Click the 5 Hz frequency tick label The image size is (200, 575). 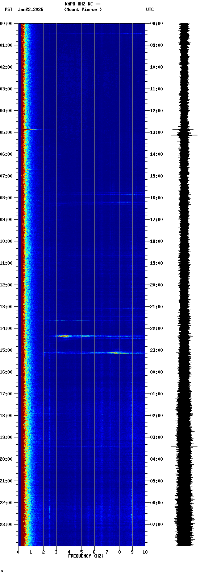pos(82,552)
